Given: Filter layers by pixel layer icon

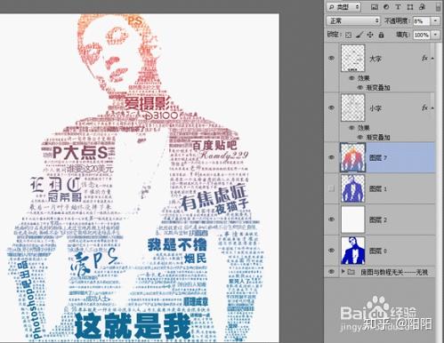Looking at the screenshot, I should pos(375,7).
